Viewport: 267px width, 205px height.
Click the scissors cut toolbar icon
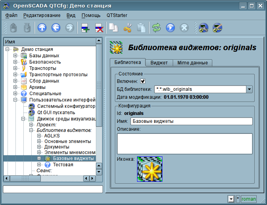[x=127, y=28]
